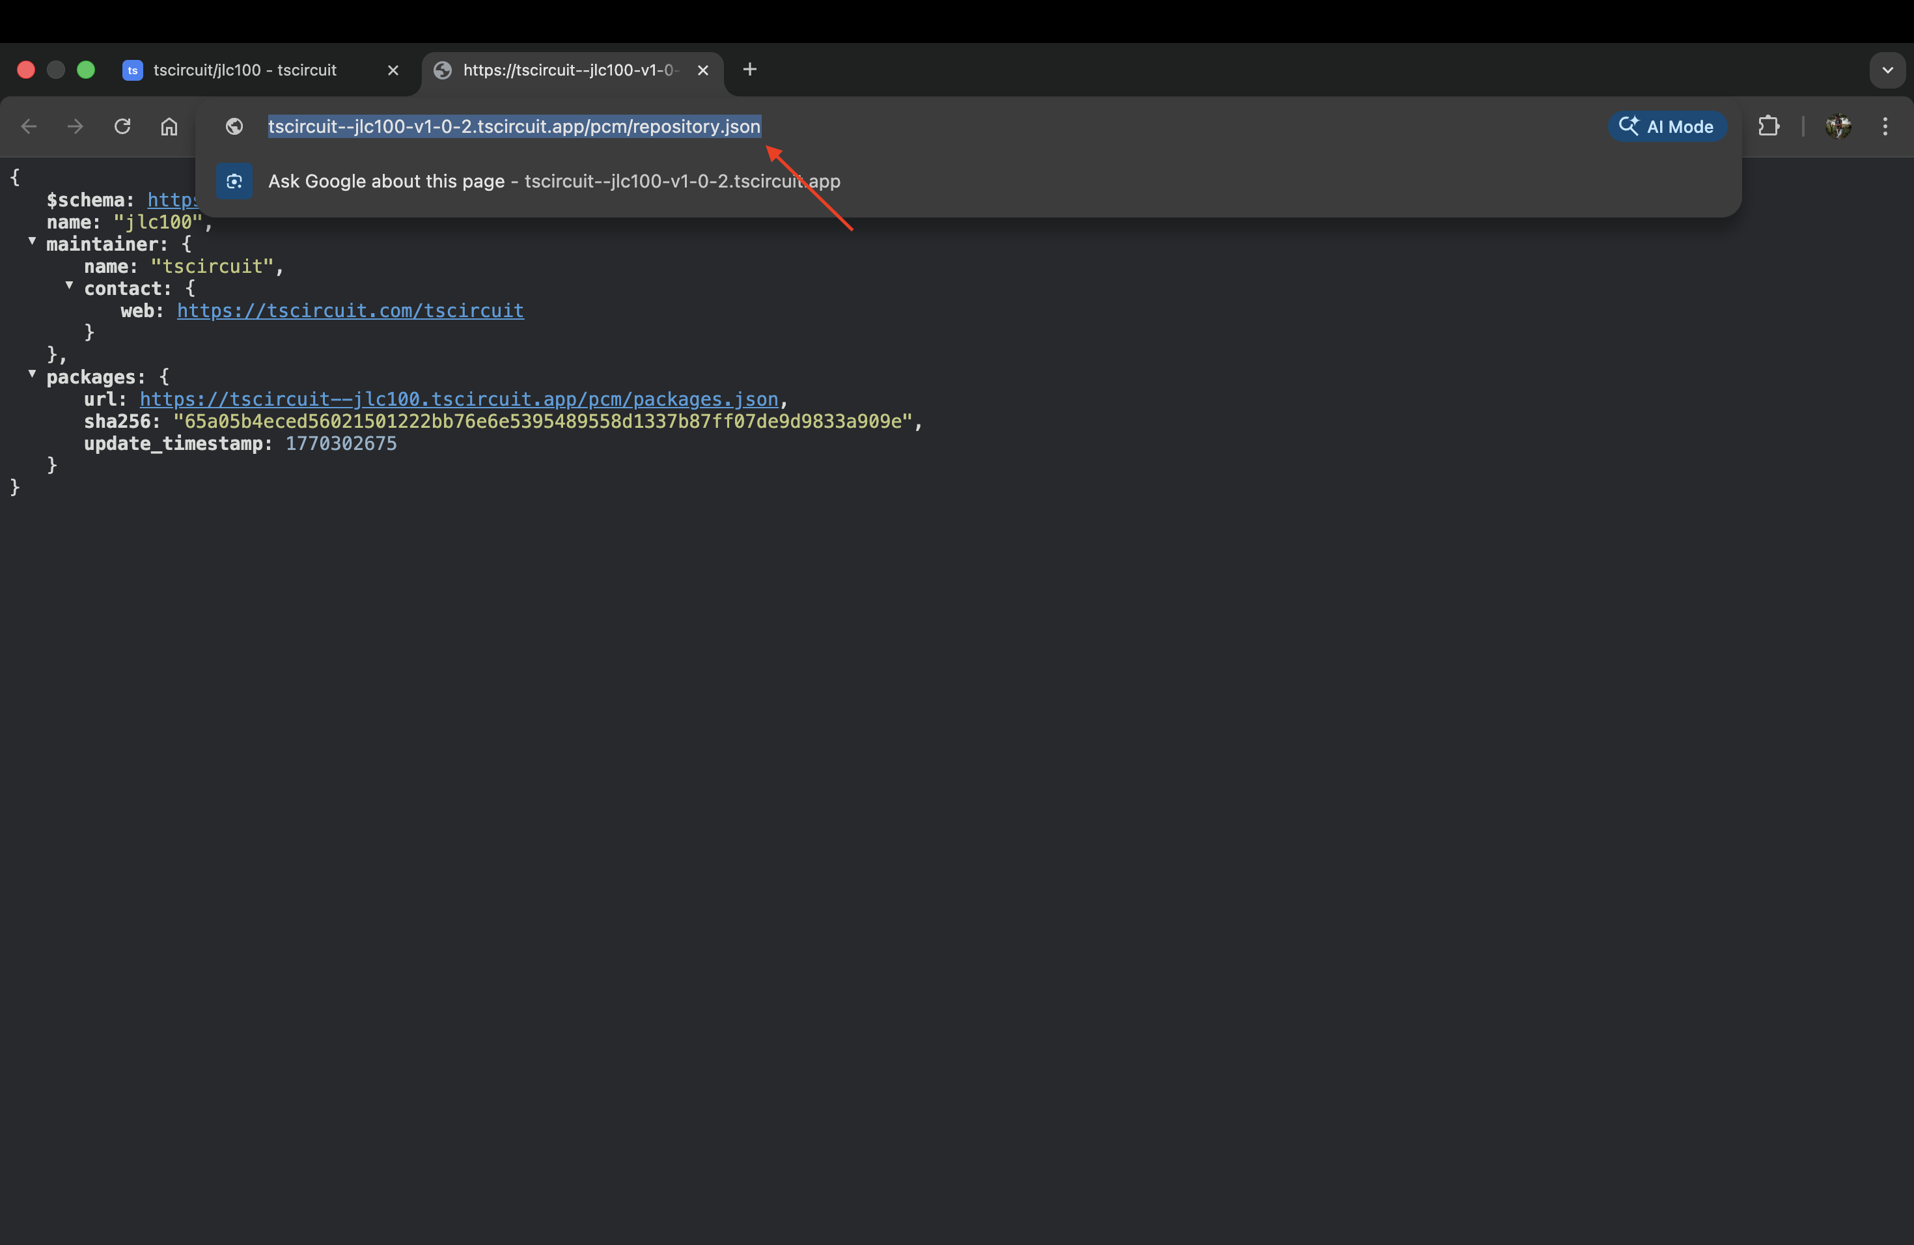The width and height of the screenshot is (1914, 1245).
Task: Select the repository.json tab
Action: pyautogui.click(x=563, y=70)
